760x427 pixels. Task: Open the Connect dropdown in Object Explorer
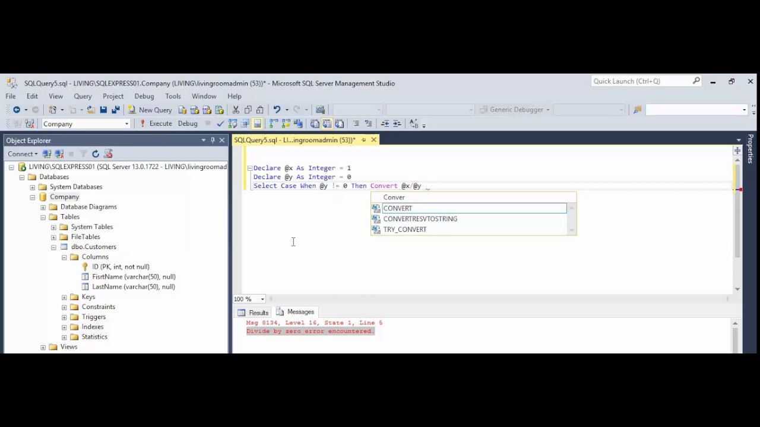pyautogui.click(x=23, y=154)
